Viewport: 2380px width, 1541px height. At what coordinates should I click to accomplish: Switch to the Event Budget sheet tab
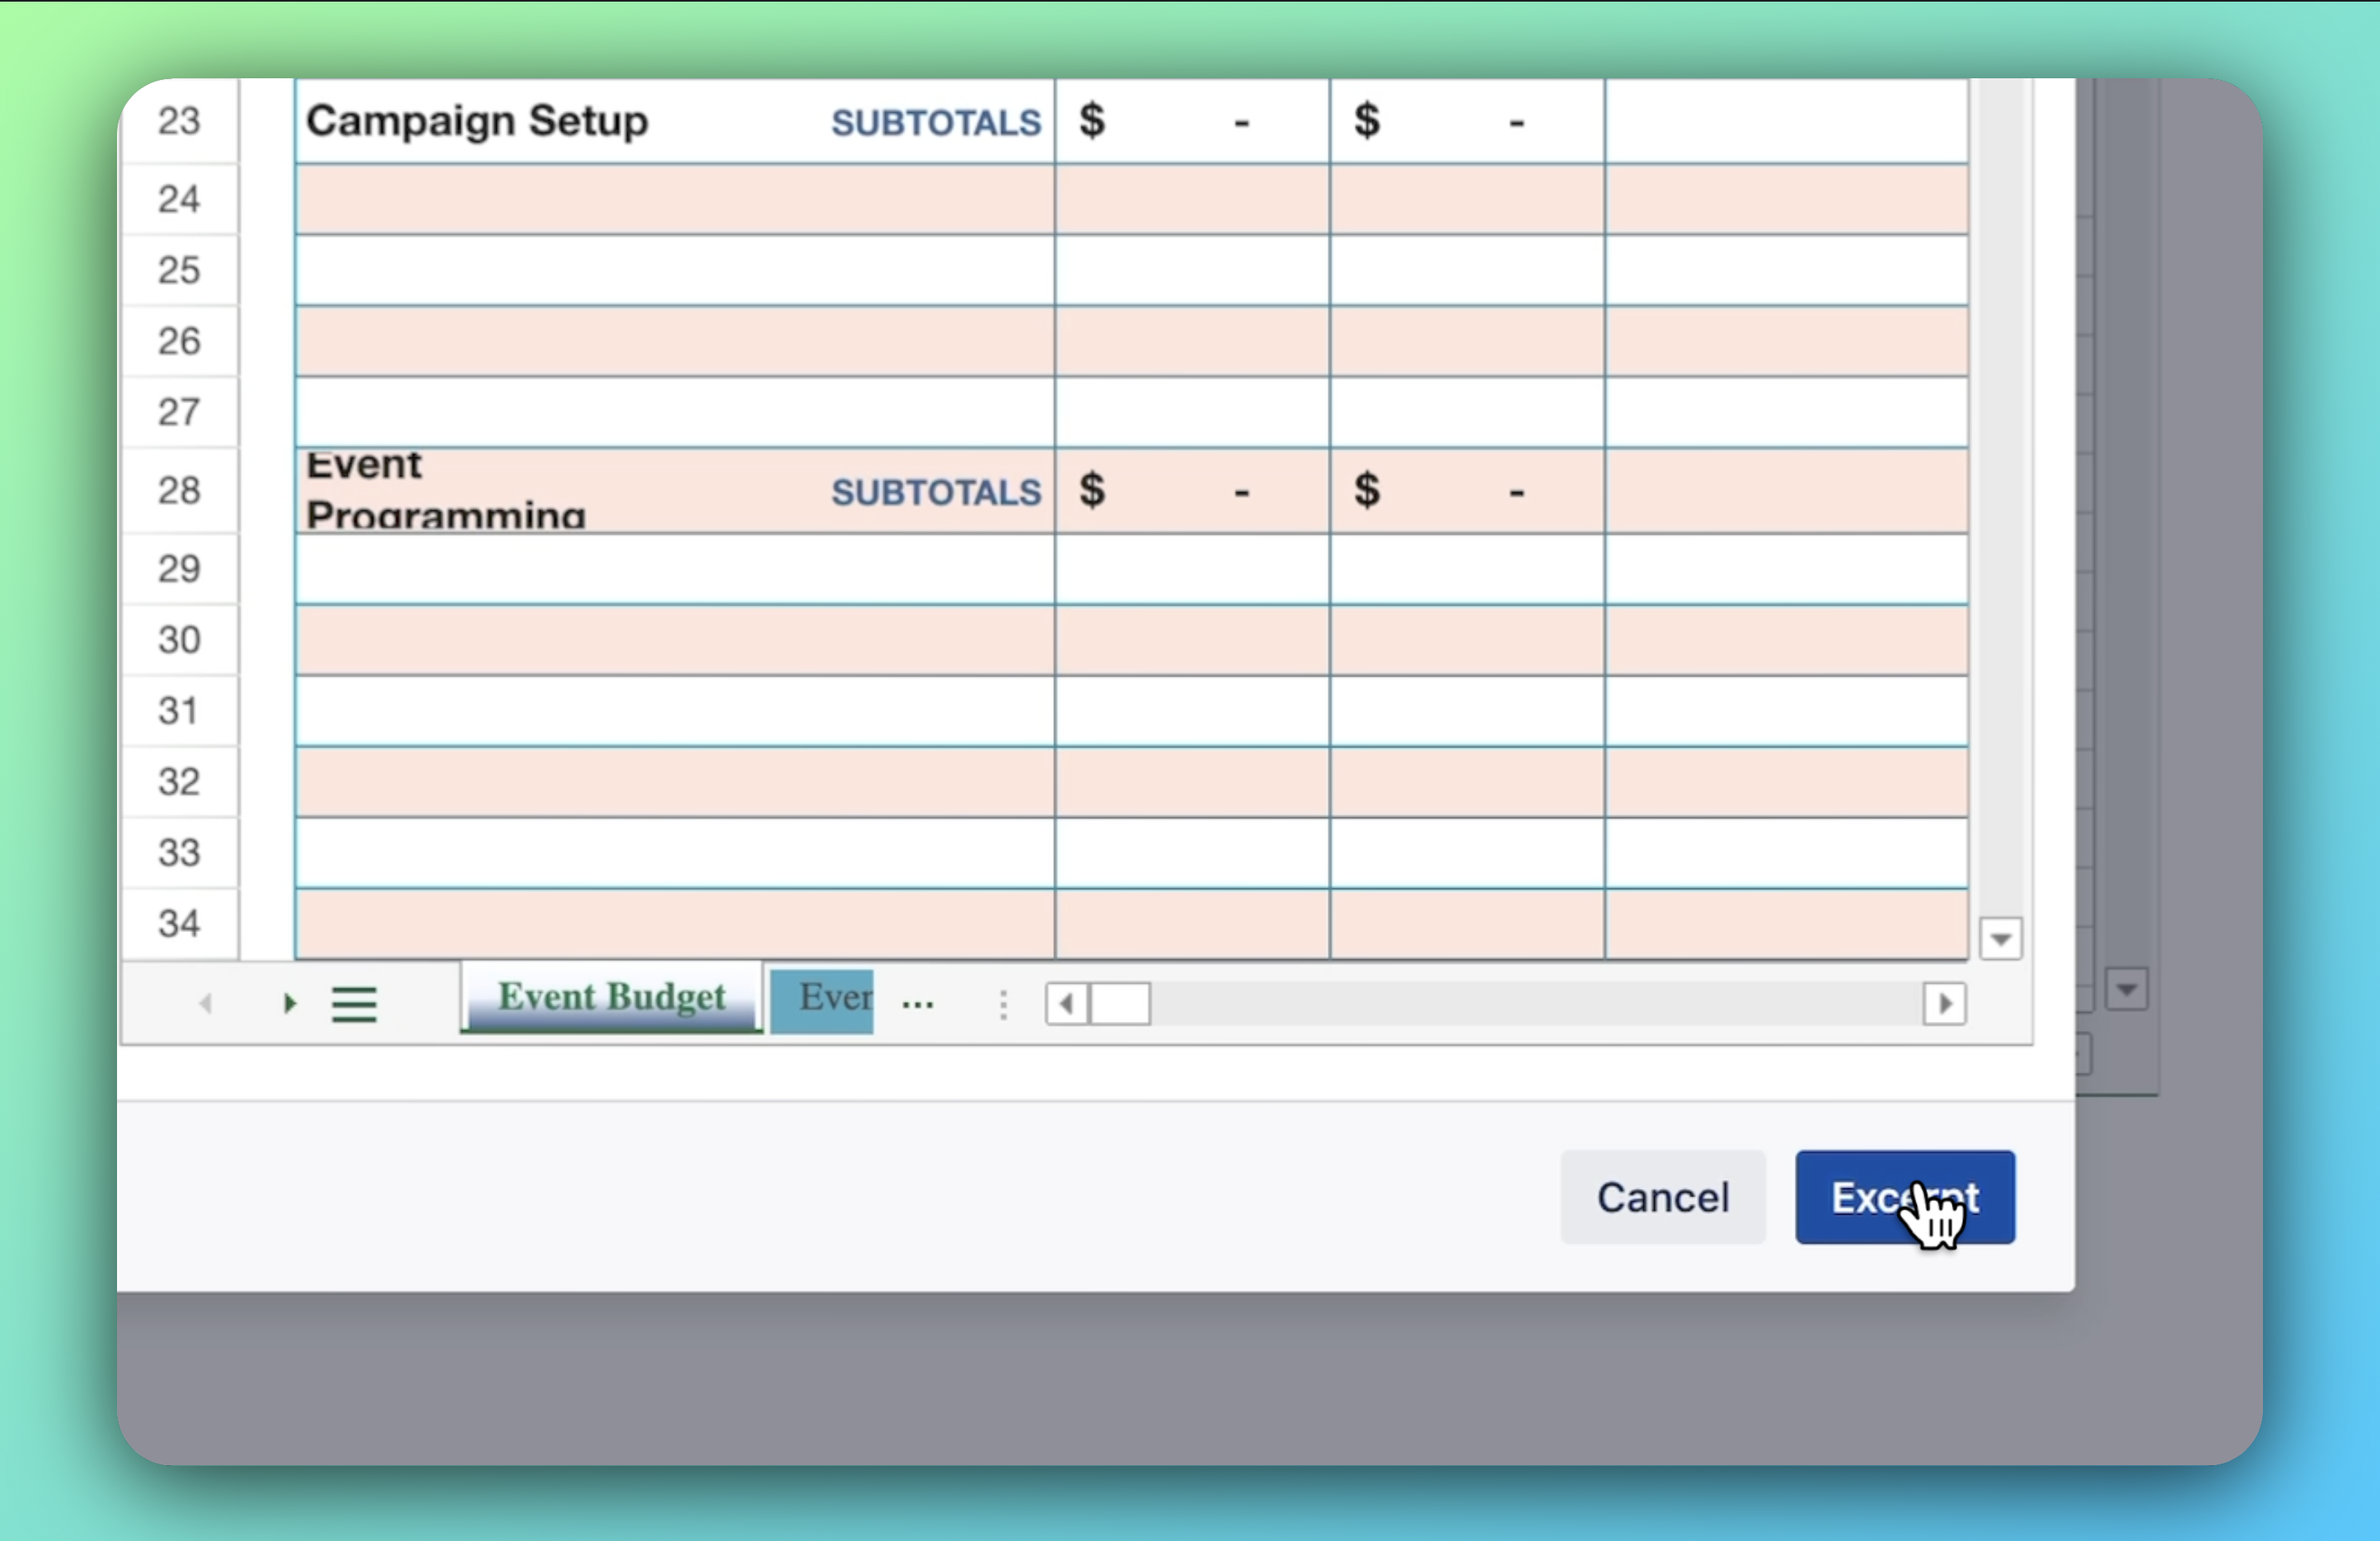pyautogui.click(x=611, y=998)
